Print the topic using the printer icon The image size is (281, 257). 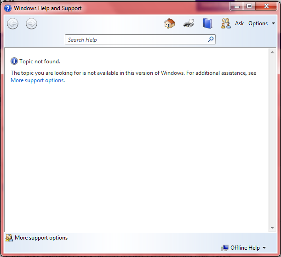coord(189,23)
